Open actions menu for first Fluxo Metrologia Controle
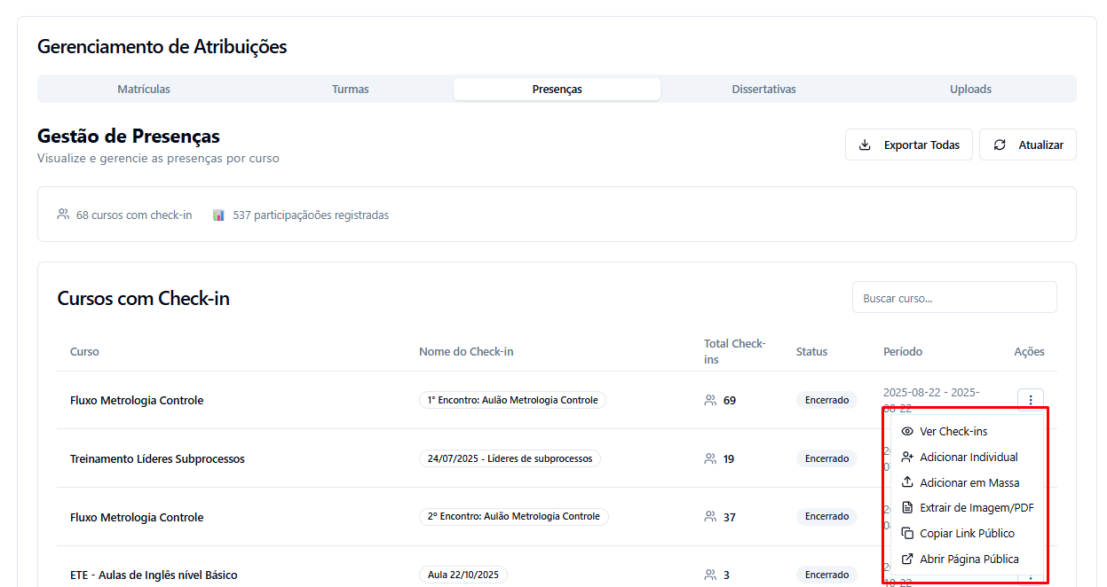 pos(1030,400)
